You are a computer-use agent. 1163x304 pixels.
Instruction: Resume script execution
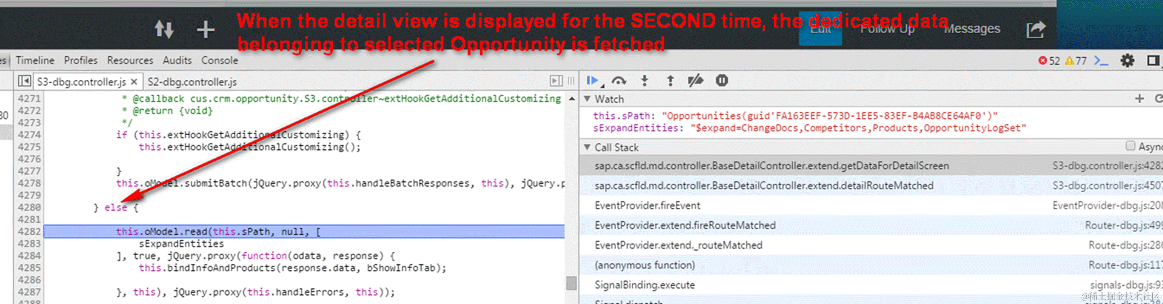(593, 81)
